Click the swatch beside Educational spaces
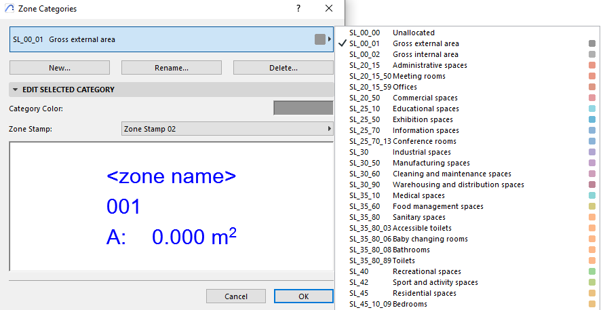 (x=592, y=109)
